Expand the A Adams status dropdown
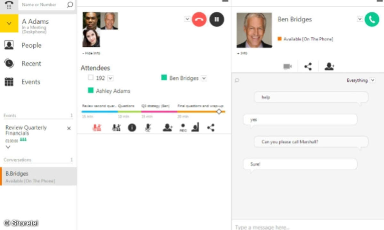Image resolution: width=384 pixels, height=230 pixels. point(9,23)
